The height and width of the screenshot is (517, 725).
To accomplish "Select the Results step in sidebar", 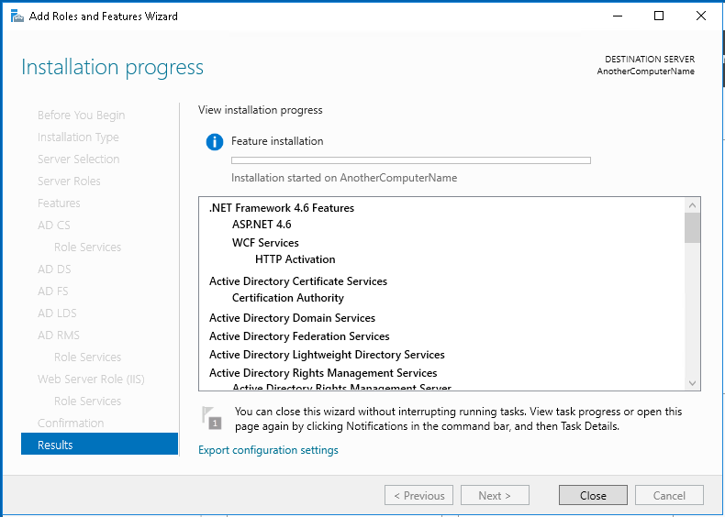I will tap(99, 445).
